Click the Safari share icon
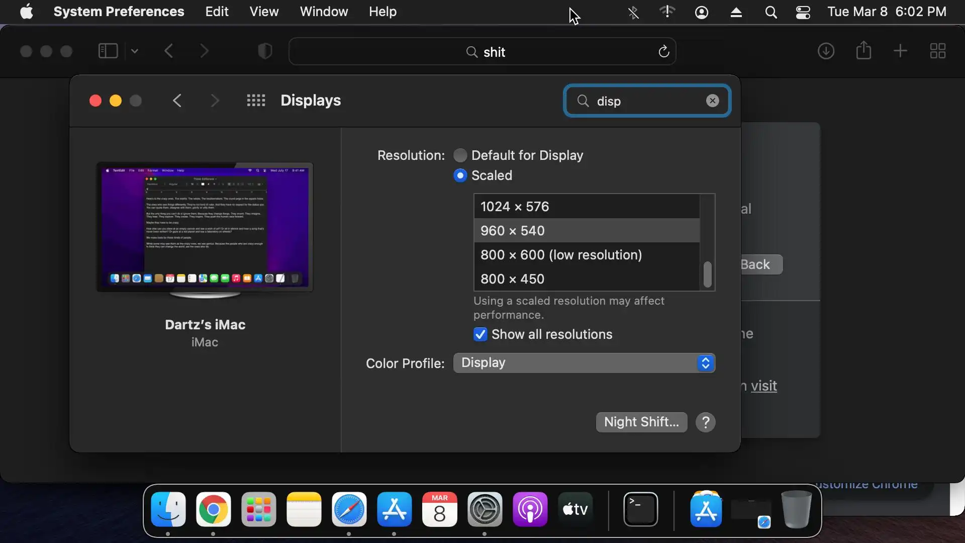This screenshot has width=965, height=543. [x=863, y=51]
